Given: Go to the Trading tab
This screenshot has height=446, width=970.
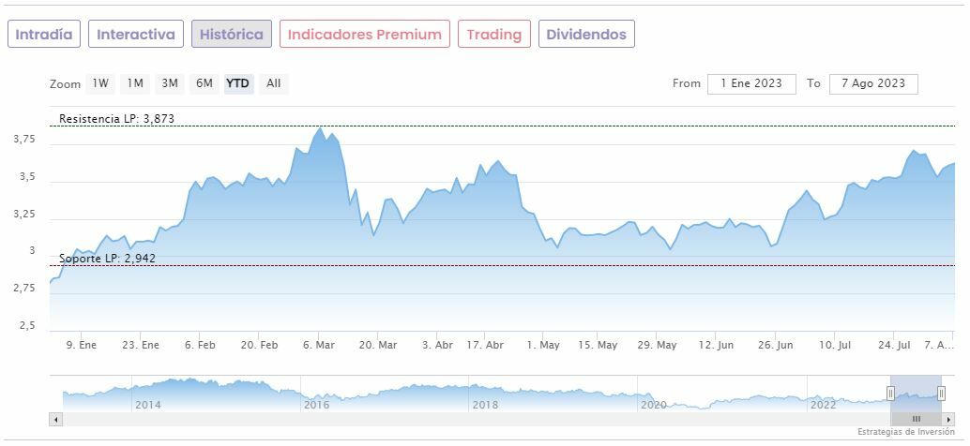Looking at the screenshot, I should tap(493, 35).
